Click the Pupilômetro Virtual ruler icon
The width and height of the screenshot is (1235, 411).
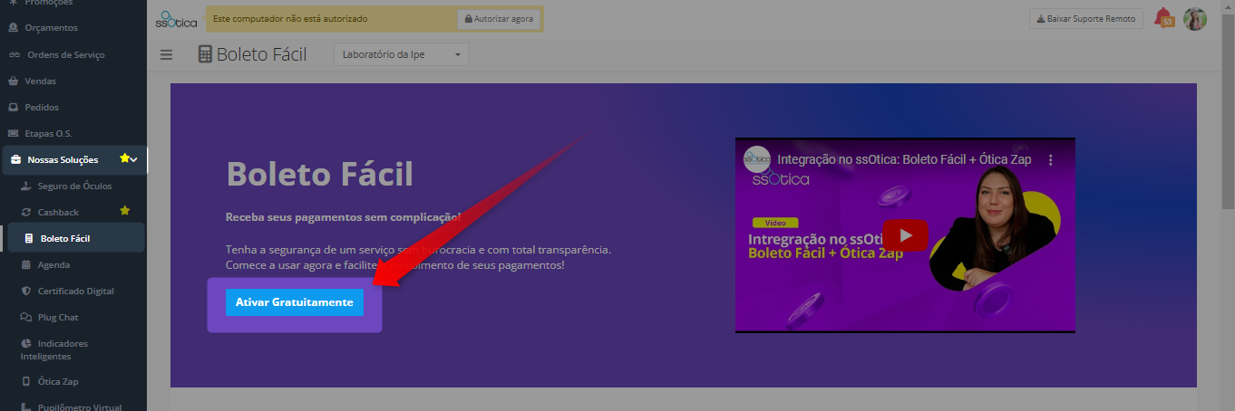26,407
